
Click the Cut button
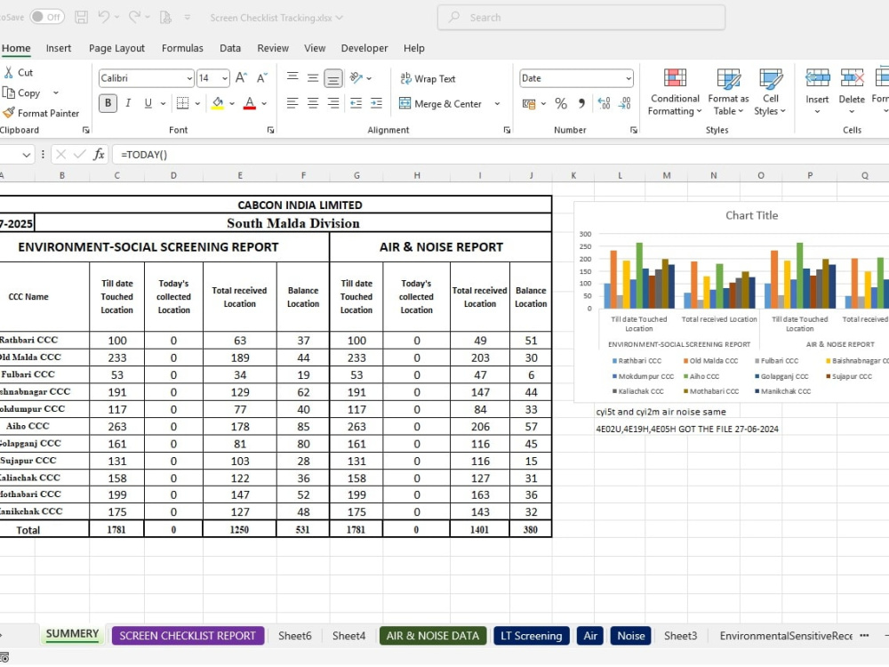[x=18, y=73]
